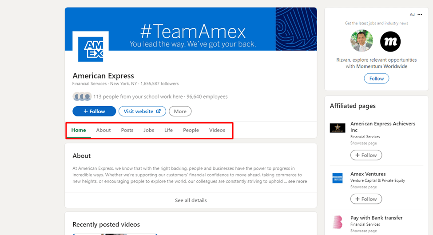Click the school connections avatar group
Image resolution: width=433 pixels, height=235 pixels.
pos(82,97)
